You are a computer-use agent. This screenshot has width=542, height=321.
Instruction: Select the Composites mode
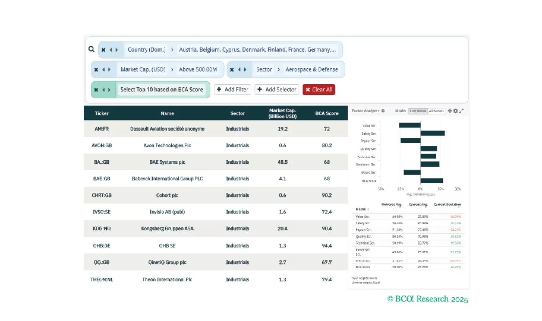point(418,111)
